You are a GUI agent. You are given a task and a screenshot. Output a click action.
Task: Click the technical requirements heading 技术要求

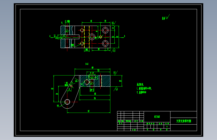140,84
